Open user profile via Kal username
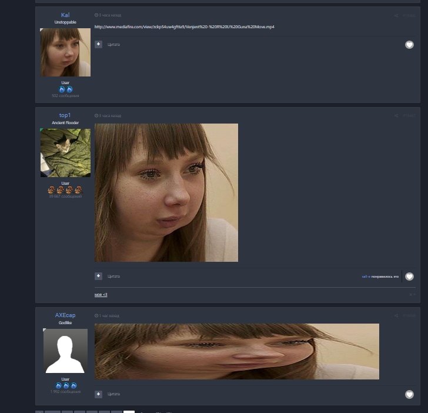Viewport: 428px width, 413px height. coord(65,15)
